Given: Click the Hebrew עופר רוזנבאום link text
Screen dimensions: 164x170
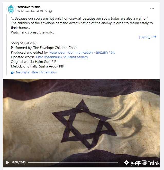Looking at the screenshot, I should click(x=105, y=52).
